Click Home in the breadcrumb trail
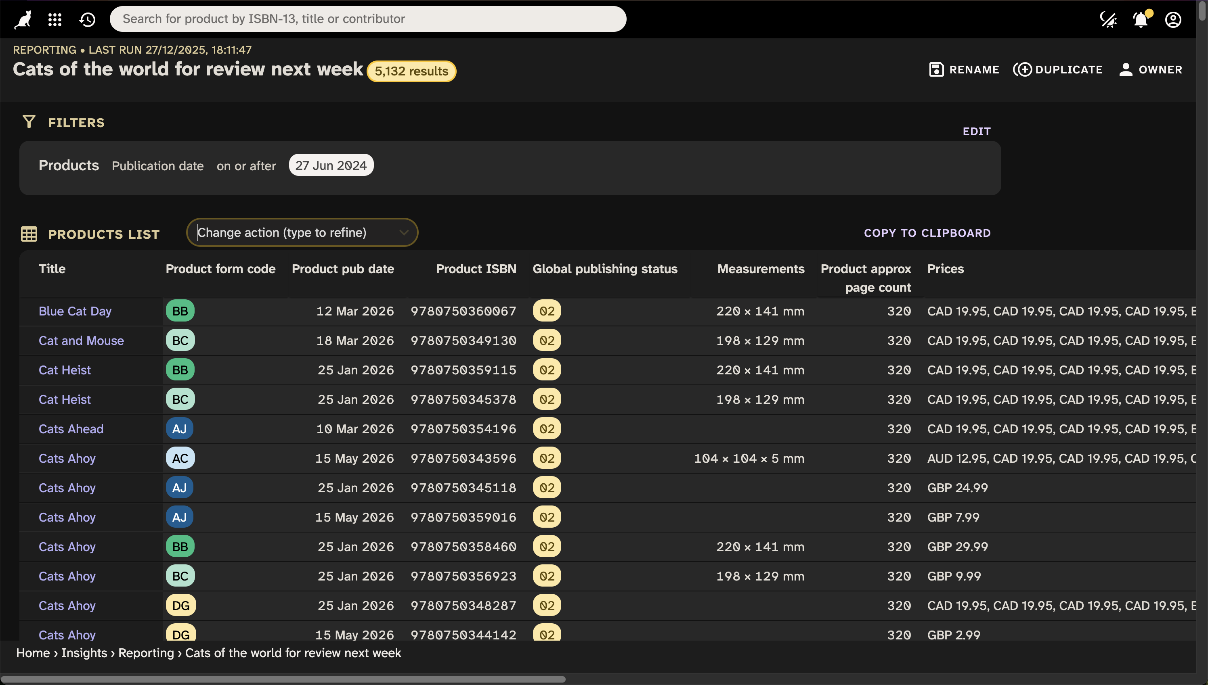The image size is (1208, 685). 32,653
